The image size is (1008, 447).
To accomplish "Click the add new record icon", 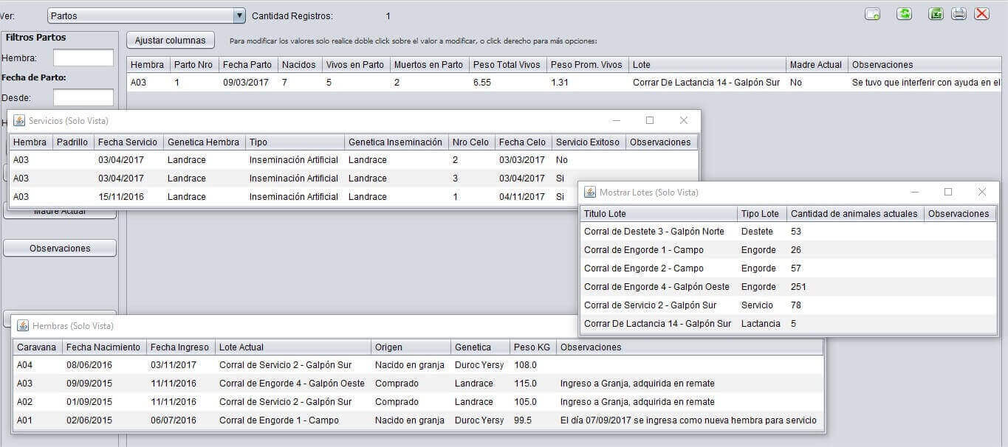I will (x=872, y=14).
